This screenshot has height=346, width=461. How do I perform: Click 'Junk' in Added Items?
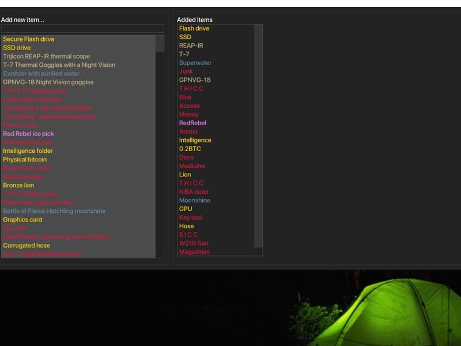pos(186,72)
